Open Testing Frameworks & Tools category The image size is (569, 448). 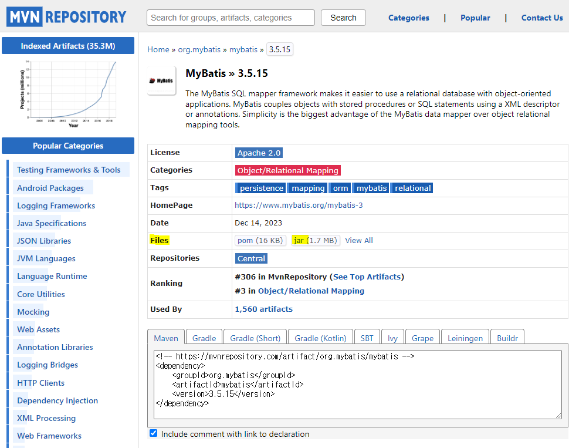click(x=69, y=170)
